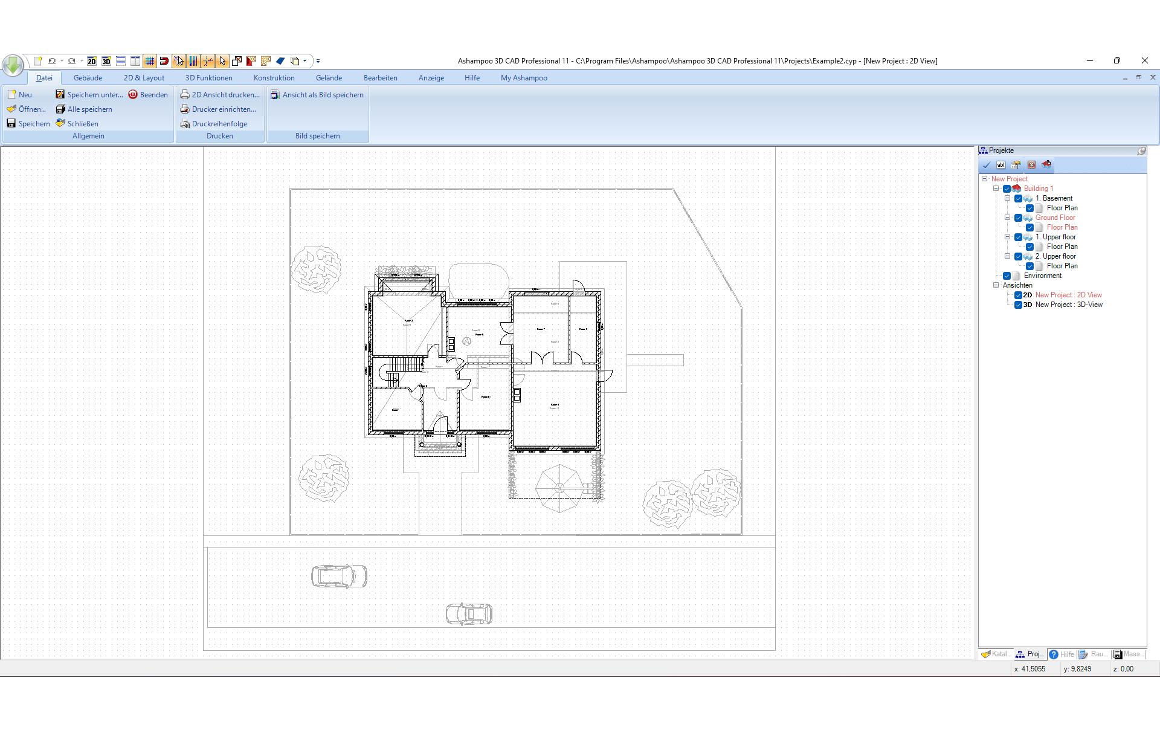Click the Speichern floppy disk icon

[x=11, y=124]
